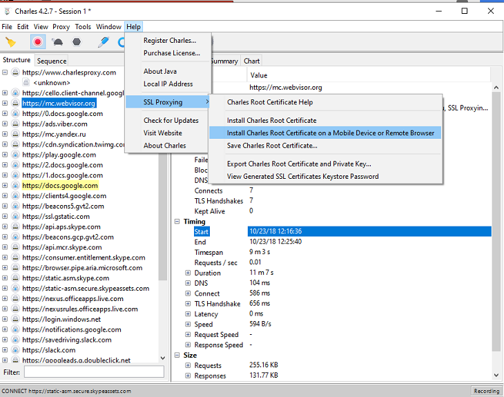Click the globe icon beside api.aps.skype.com

(x=15, y=226)
